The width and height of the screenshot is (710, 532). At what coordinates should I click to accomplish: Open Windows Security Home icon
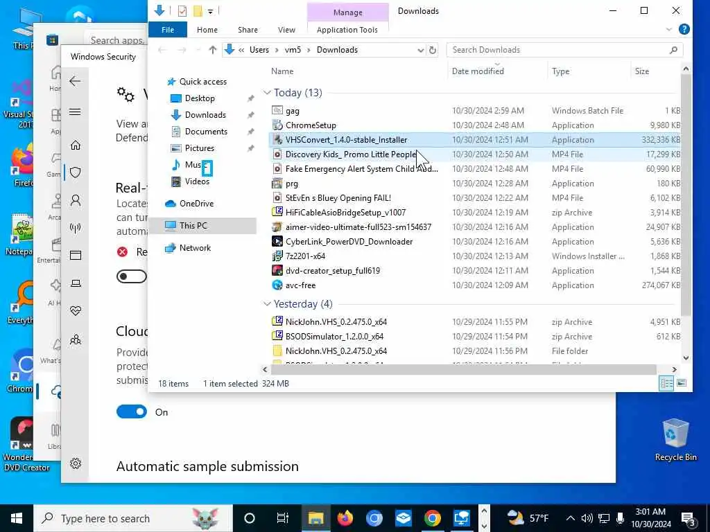pyautogui.click(x=76, y=145)
